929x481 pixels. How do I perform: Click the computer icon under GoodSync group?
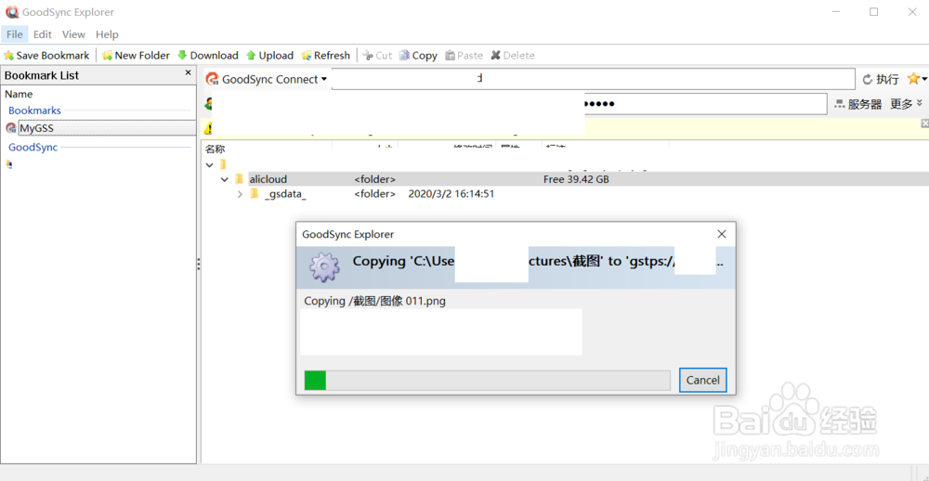(9, 164)
